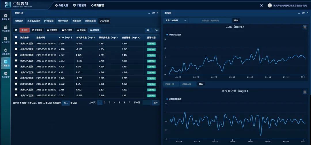Viewport: 311px width, 145px height.
Task: Select 设备管理 gear icon in the sidebar
Action: point(5,52)
